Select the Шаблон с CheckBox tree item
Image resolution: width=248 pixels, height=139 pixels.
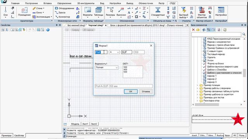click(x=217, y=69)
